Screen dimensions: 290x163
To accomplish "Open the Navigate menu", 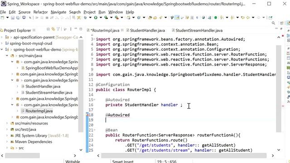I will 58,12.
